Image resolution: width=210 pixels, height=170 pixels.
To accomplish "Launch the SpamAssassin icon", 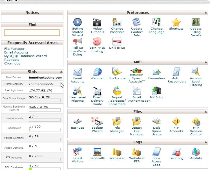I will pos(136,72).
